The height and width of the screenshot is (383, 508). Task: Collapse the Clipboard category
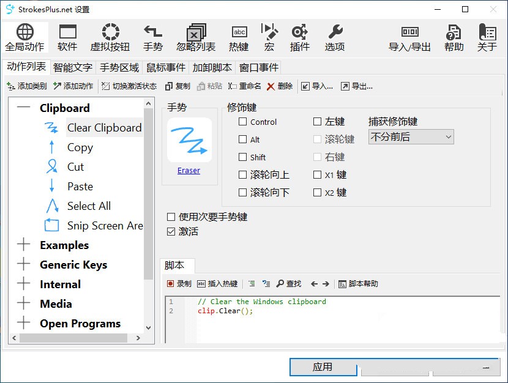pyautogui.click(x=24, y=108)
